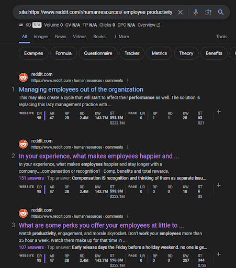Select the All results tab
The width and height of the screenshot is (236, 268).
point(24,37)
